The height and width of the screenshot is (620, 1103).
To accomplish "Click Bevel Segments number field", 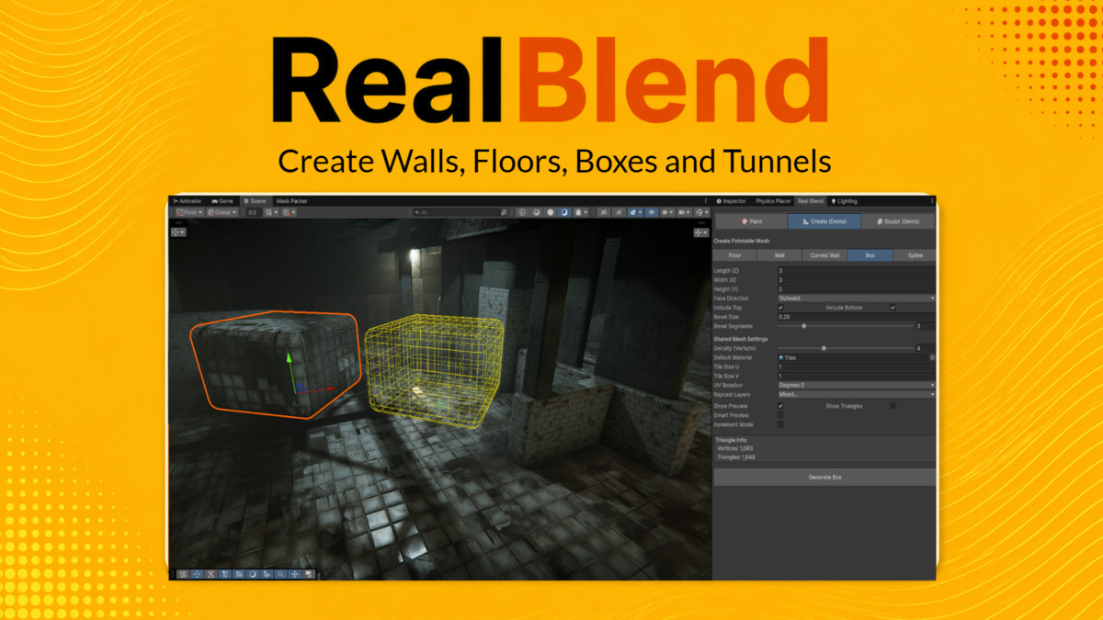I will (926, 326).
